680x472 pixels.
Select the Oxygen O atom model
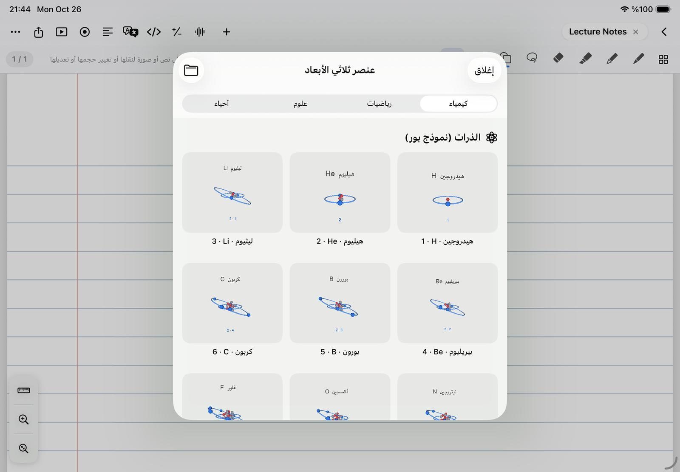coord(340,397)
